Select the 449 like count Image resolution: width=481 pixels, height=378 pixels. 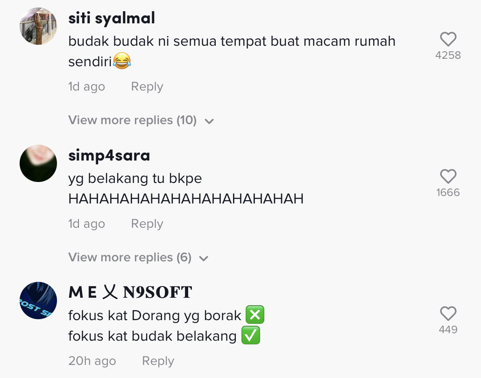(x=448, y=329)
